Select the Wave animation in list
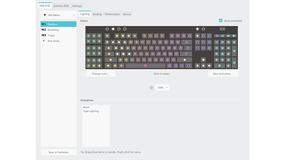 86,107
